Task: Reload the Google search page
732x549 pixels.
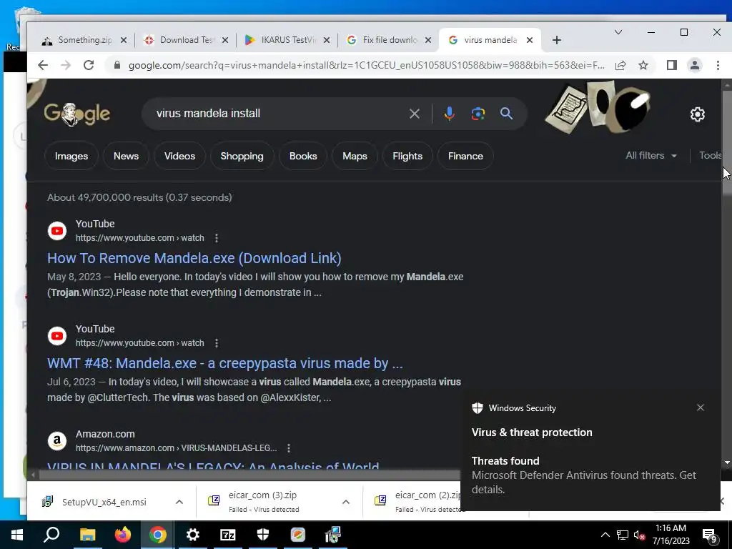Action: (x=89, y=65)
